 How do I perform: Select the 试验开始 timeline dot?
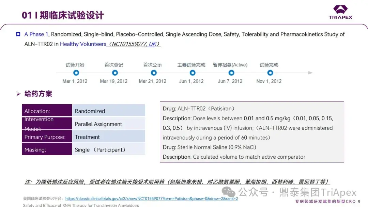pyautogui.click(x=76, y=73)
